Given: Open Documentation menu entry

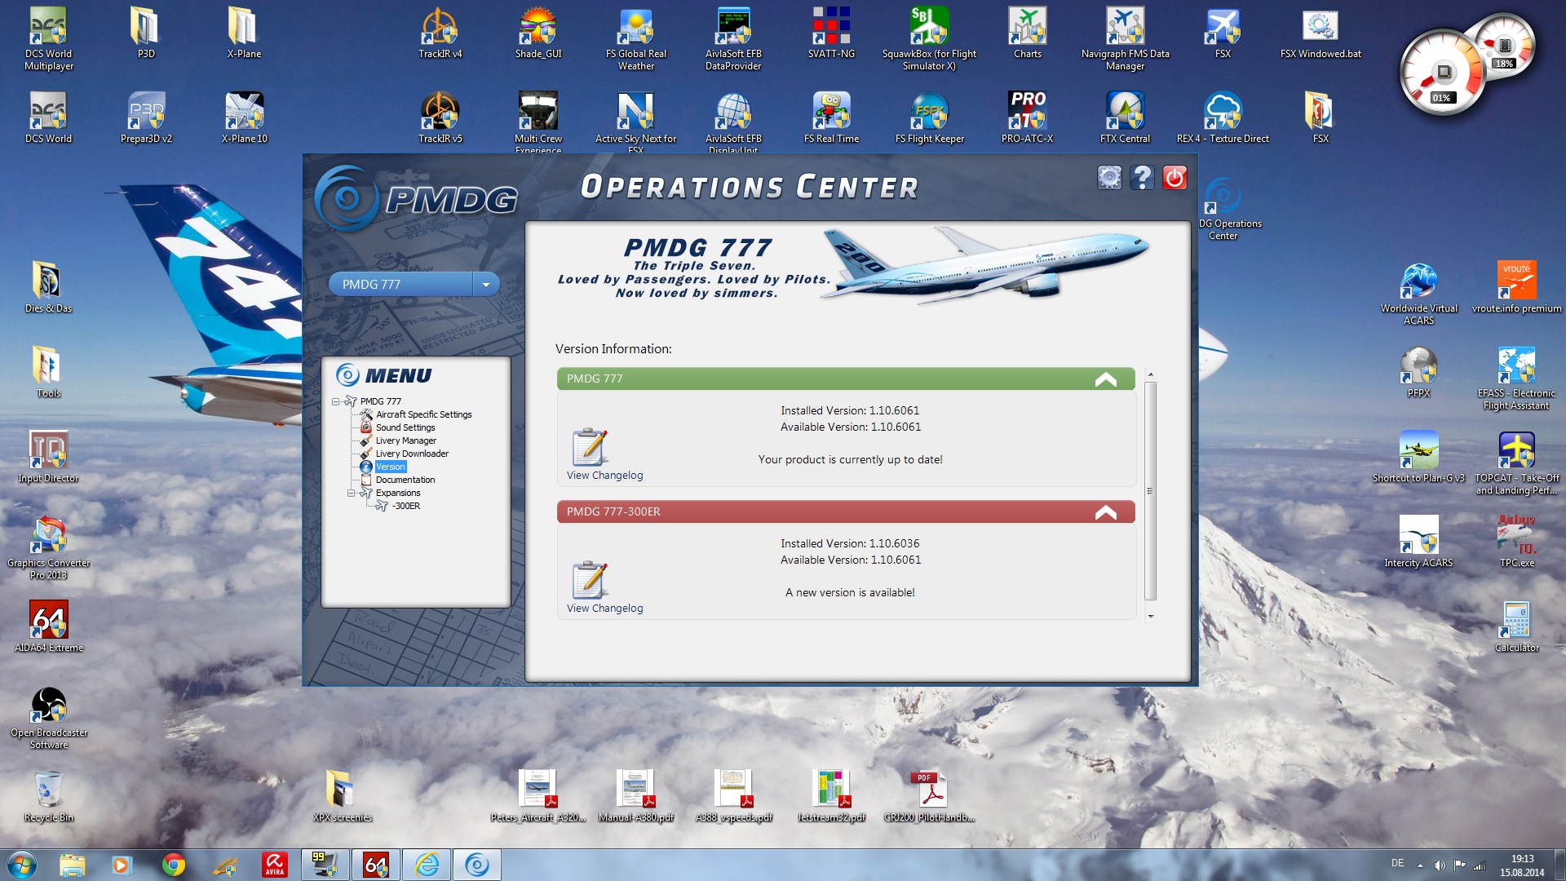Looking at the screenshot, I should pyautogui.click(x=405, y=480).
